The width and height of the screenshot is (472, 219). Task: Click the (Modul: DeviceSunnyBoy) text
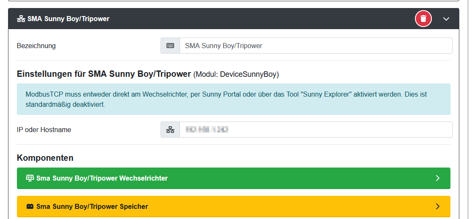point(236,75)
